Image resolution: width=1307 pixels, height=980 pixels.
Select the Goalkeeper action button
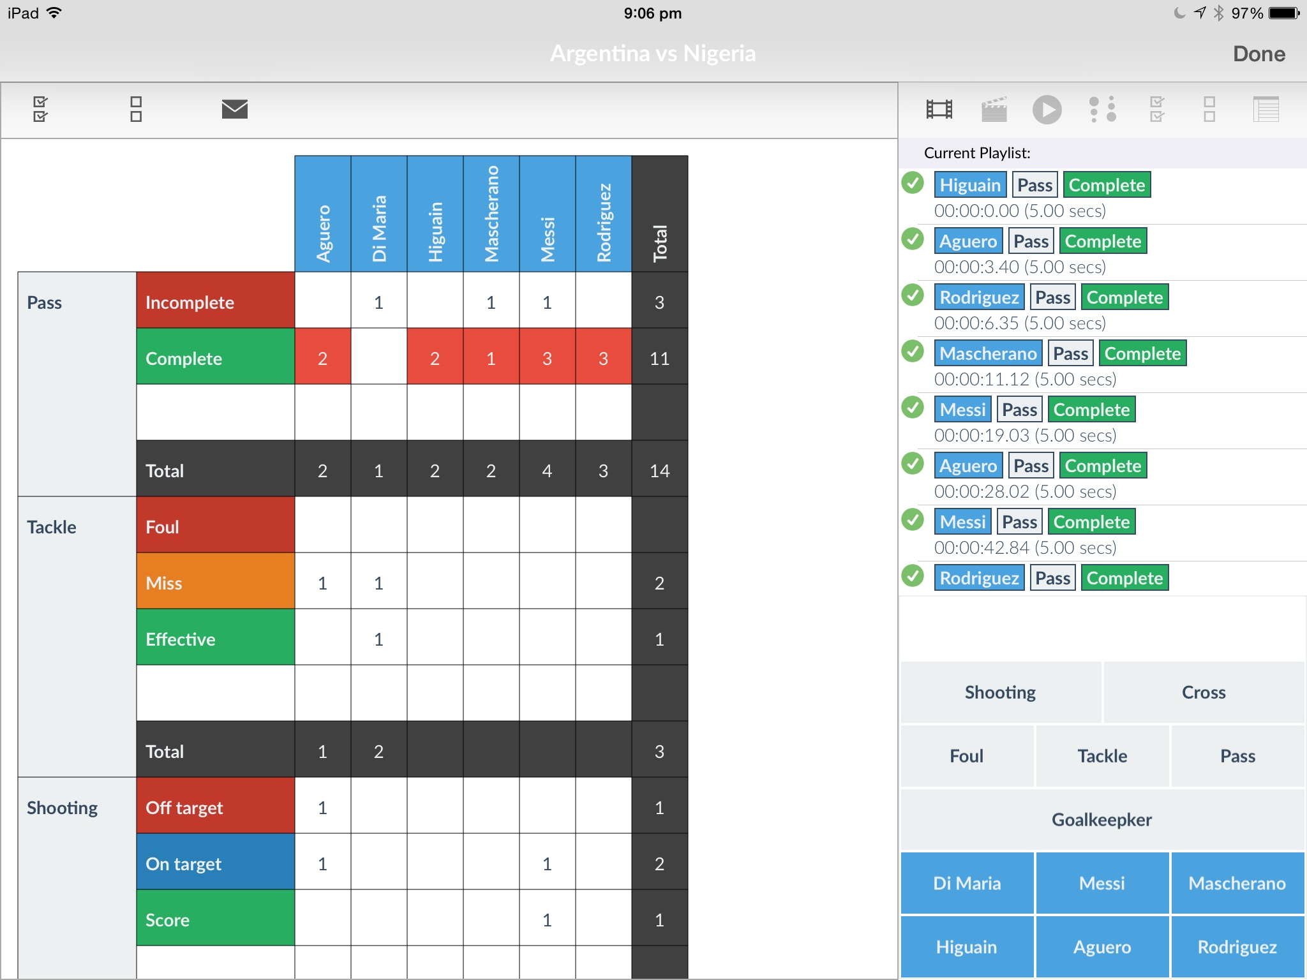1101,819
